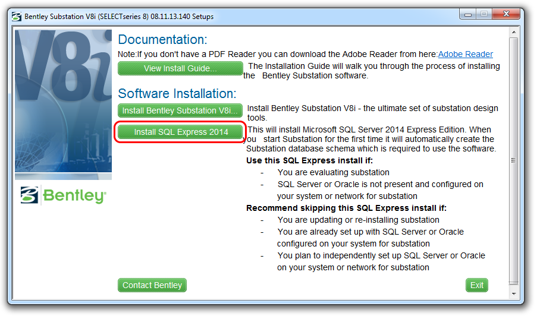The width and height of the screenshot is (537, 316).
Task: Click 'Recommend skipping this SQL Express install if:' text
Action: click(x=346, y=208)
